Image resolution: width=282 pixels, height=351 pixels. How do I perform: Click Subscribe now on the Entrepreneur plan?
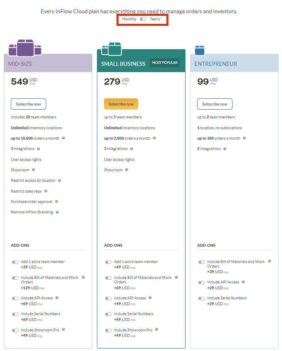[215, 104]
